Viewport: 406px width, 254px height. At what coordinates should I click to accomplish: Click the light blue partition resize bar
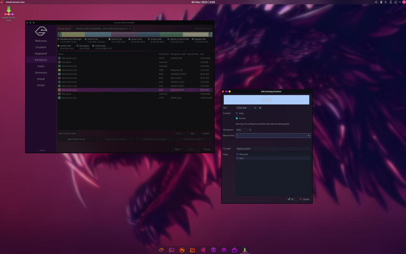[266, 100]
